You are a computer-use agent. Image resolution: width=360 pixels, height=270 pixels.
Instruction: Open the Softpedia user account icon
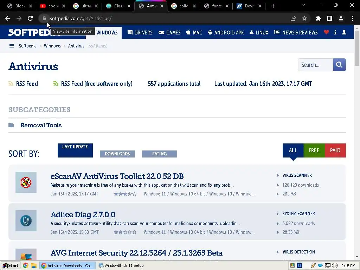[x=344, y=32]
